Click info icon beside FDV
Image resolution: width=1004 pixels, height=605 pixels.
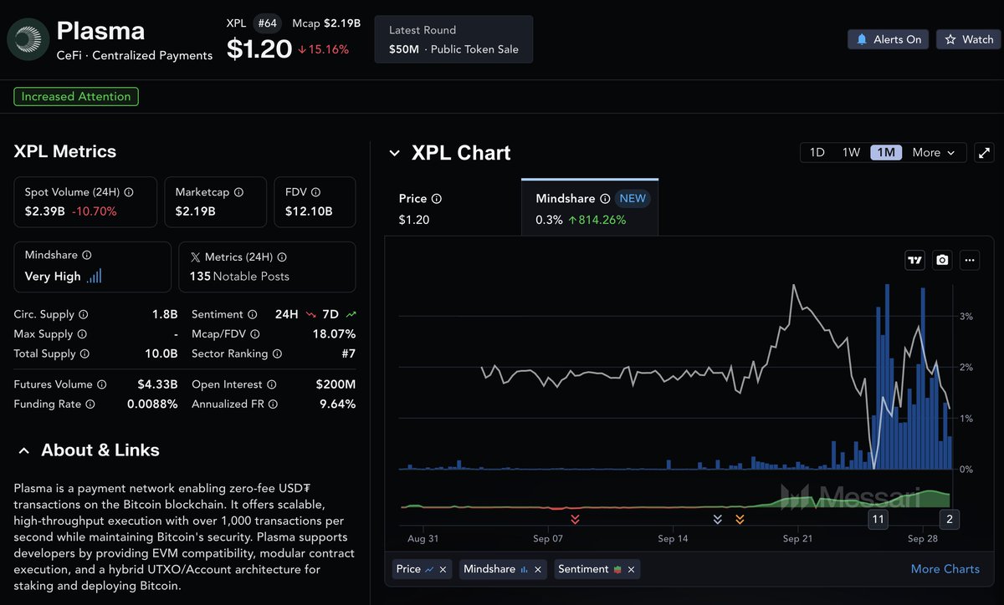coord(316,192)
